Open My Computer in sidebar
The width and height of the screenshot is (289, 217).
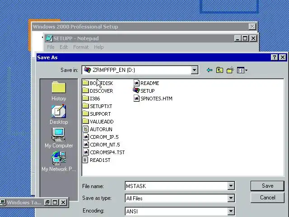(59, 138)
